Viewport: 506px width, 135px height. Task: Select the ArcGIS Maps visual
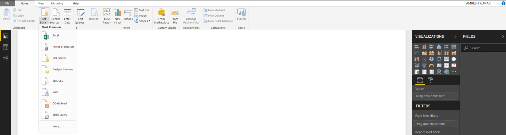coord(446,72)
